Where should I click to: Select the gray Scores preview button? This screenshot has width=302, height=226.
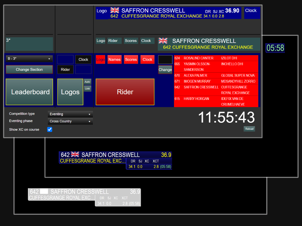point(131,41)
